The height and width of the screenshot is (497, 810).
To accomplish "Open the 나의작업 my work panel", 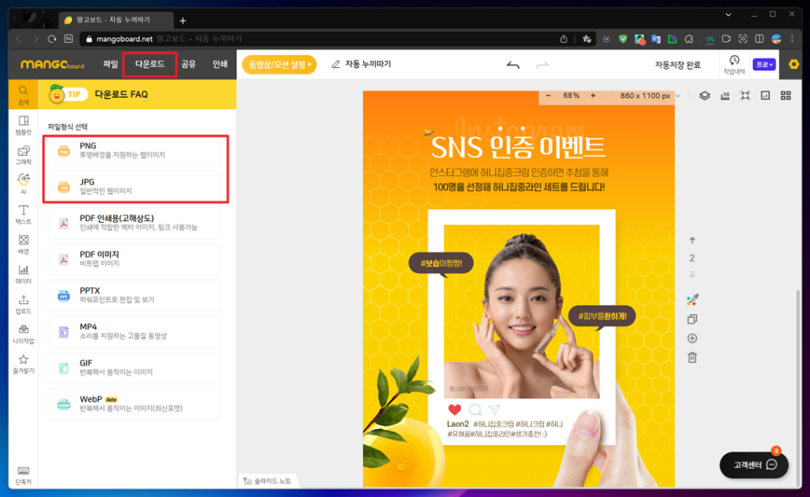I will pyautogui.click(x=23, y=334).
